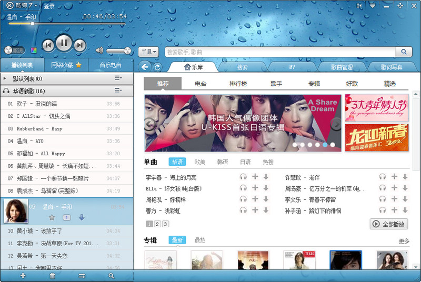Seek on the song progress bar
Image resolution: width=421 pixels, height=282 pixels.
click(x=67, y=24)
